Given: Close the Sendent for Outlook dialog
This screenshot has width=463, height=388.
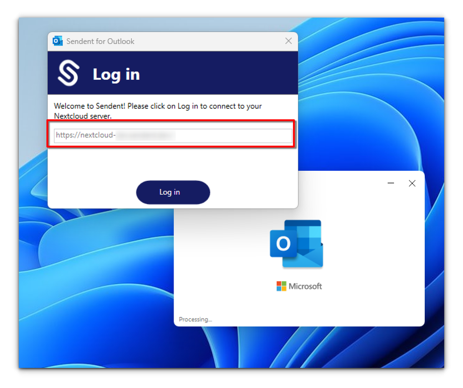Looking at the screenshot, I should [288, 41].
